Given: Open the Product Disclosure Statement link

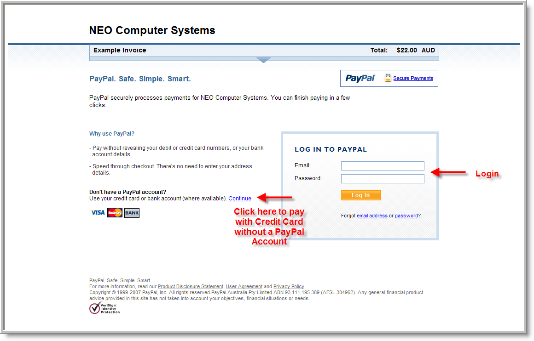Looking at the screenshot, I should coord(191,286).
